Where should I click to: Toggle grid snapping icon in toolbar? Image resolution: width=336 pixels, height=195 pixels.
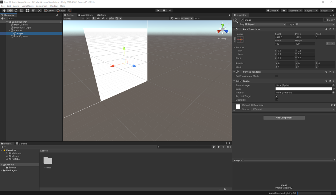click(69, 10)
